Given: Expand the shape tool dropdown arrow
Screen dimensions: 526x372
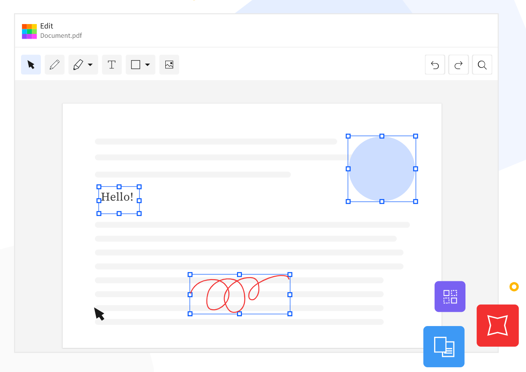Looking at the screenshot, I should (147, 65).
